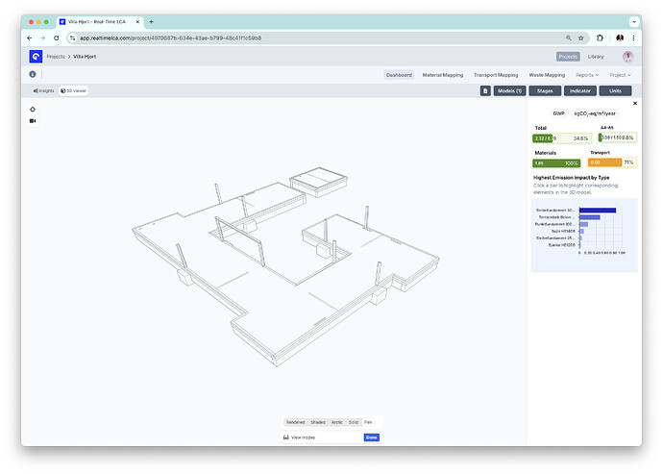Open the project info icon
This screenshot has width=663, height=474.
pos(33,74)
